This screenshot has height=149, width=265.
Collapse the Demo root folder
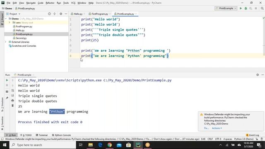point(6,19)
